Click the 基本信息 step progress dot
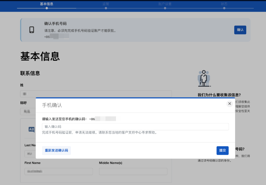266x185 pixels. [x=47, y=8]
